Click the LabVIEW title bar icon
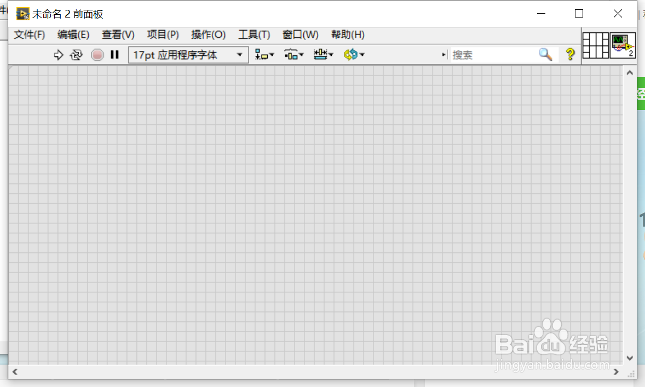The image size is (645, 387). click(22, 14)
